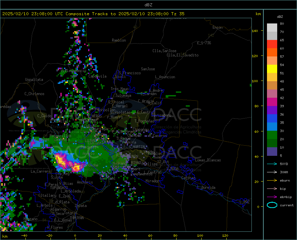Click the 'L_PAZ' map label
297x240 pixels.
[x=245, y=202]
